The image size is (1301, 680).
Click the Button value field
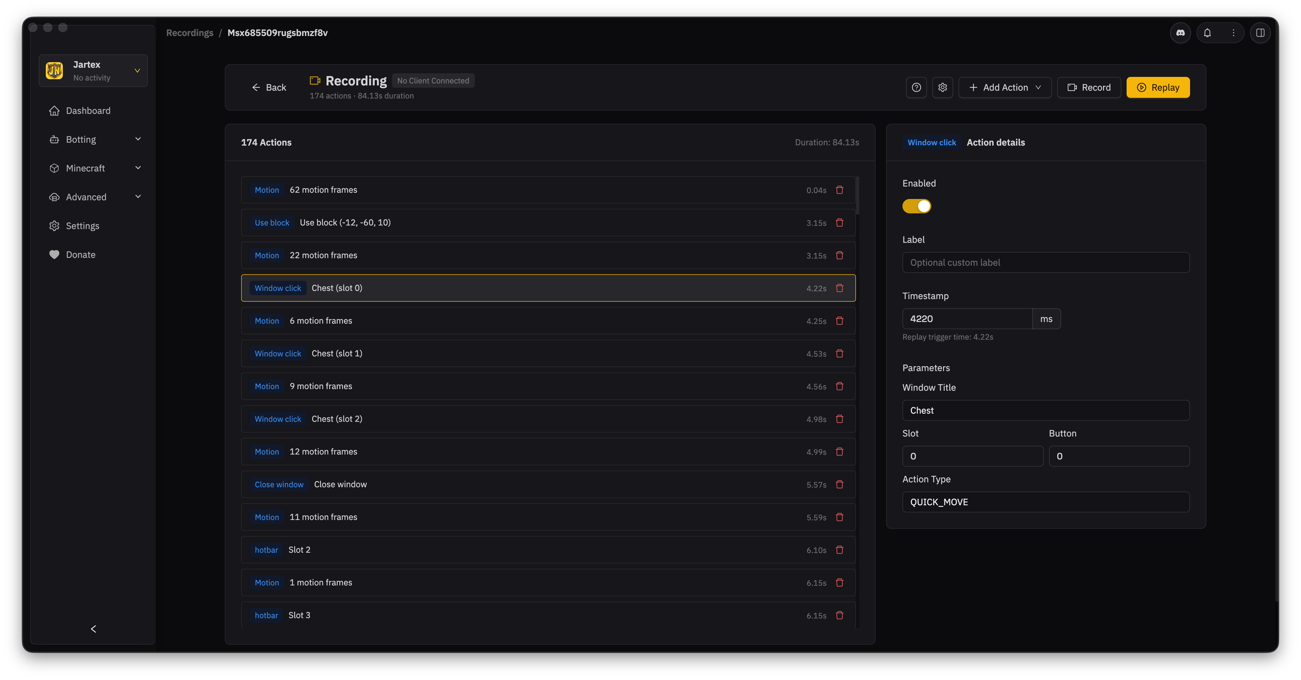[x=1119, y=456]
